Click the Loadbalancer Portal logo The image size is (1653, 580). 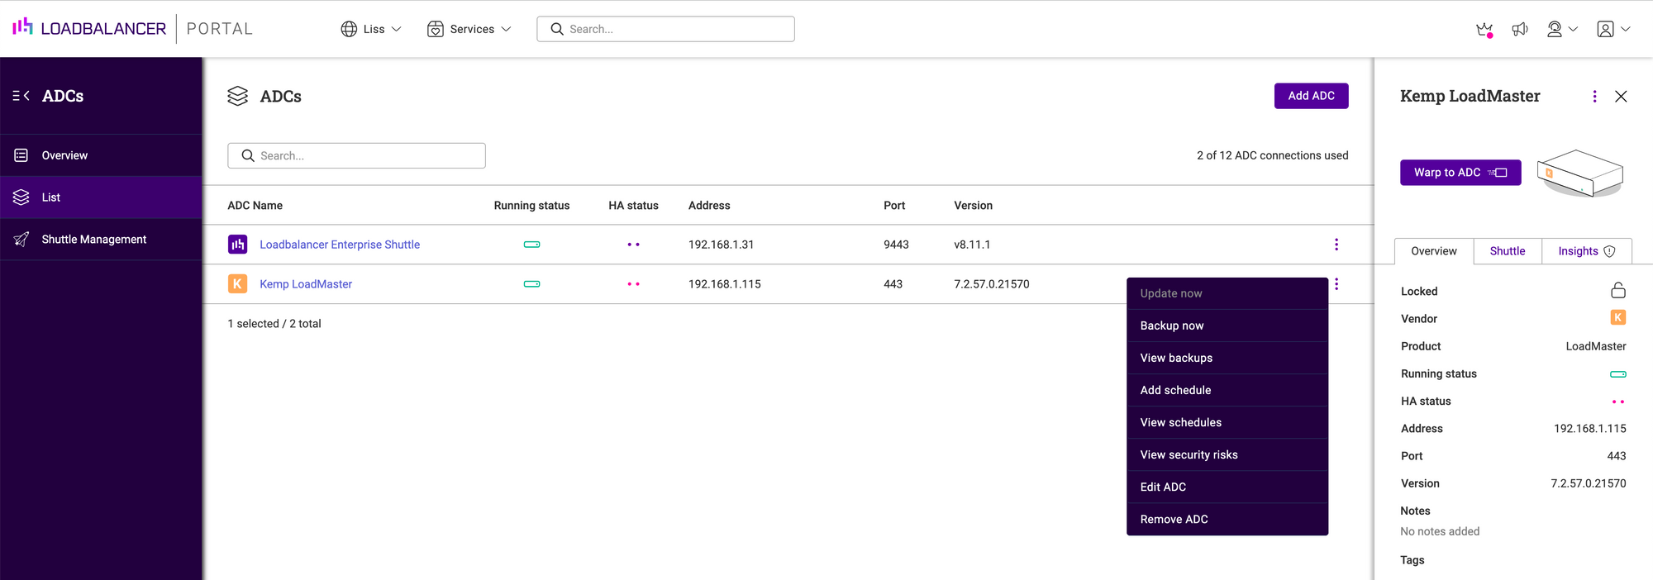click(x=132, y=28)
